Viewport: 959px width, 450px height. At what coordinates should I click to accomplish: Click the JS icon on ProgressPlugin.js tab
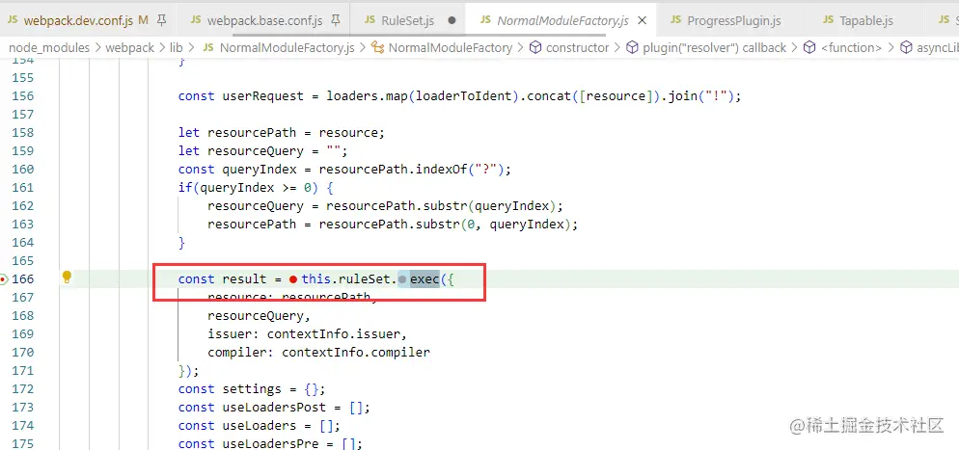675,19
